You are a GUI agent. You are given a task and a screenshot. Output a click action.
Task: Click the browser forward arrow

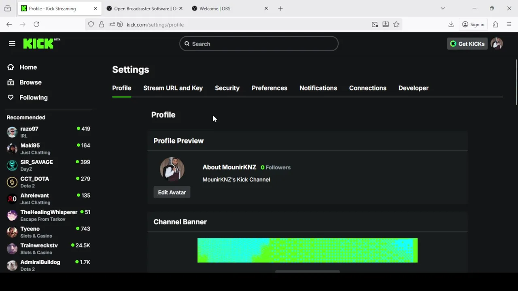23,24
